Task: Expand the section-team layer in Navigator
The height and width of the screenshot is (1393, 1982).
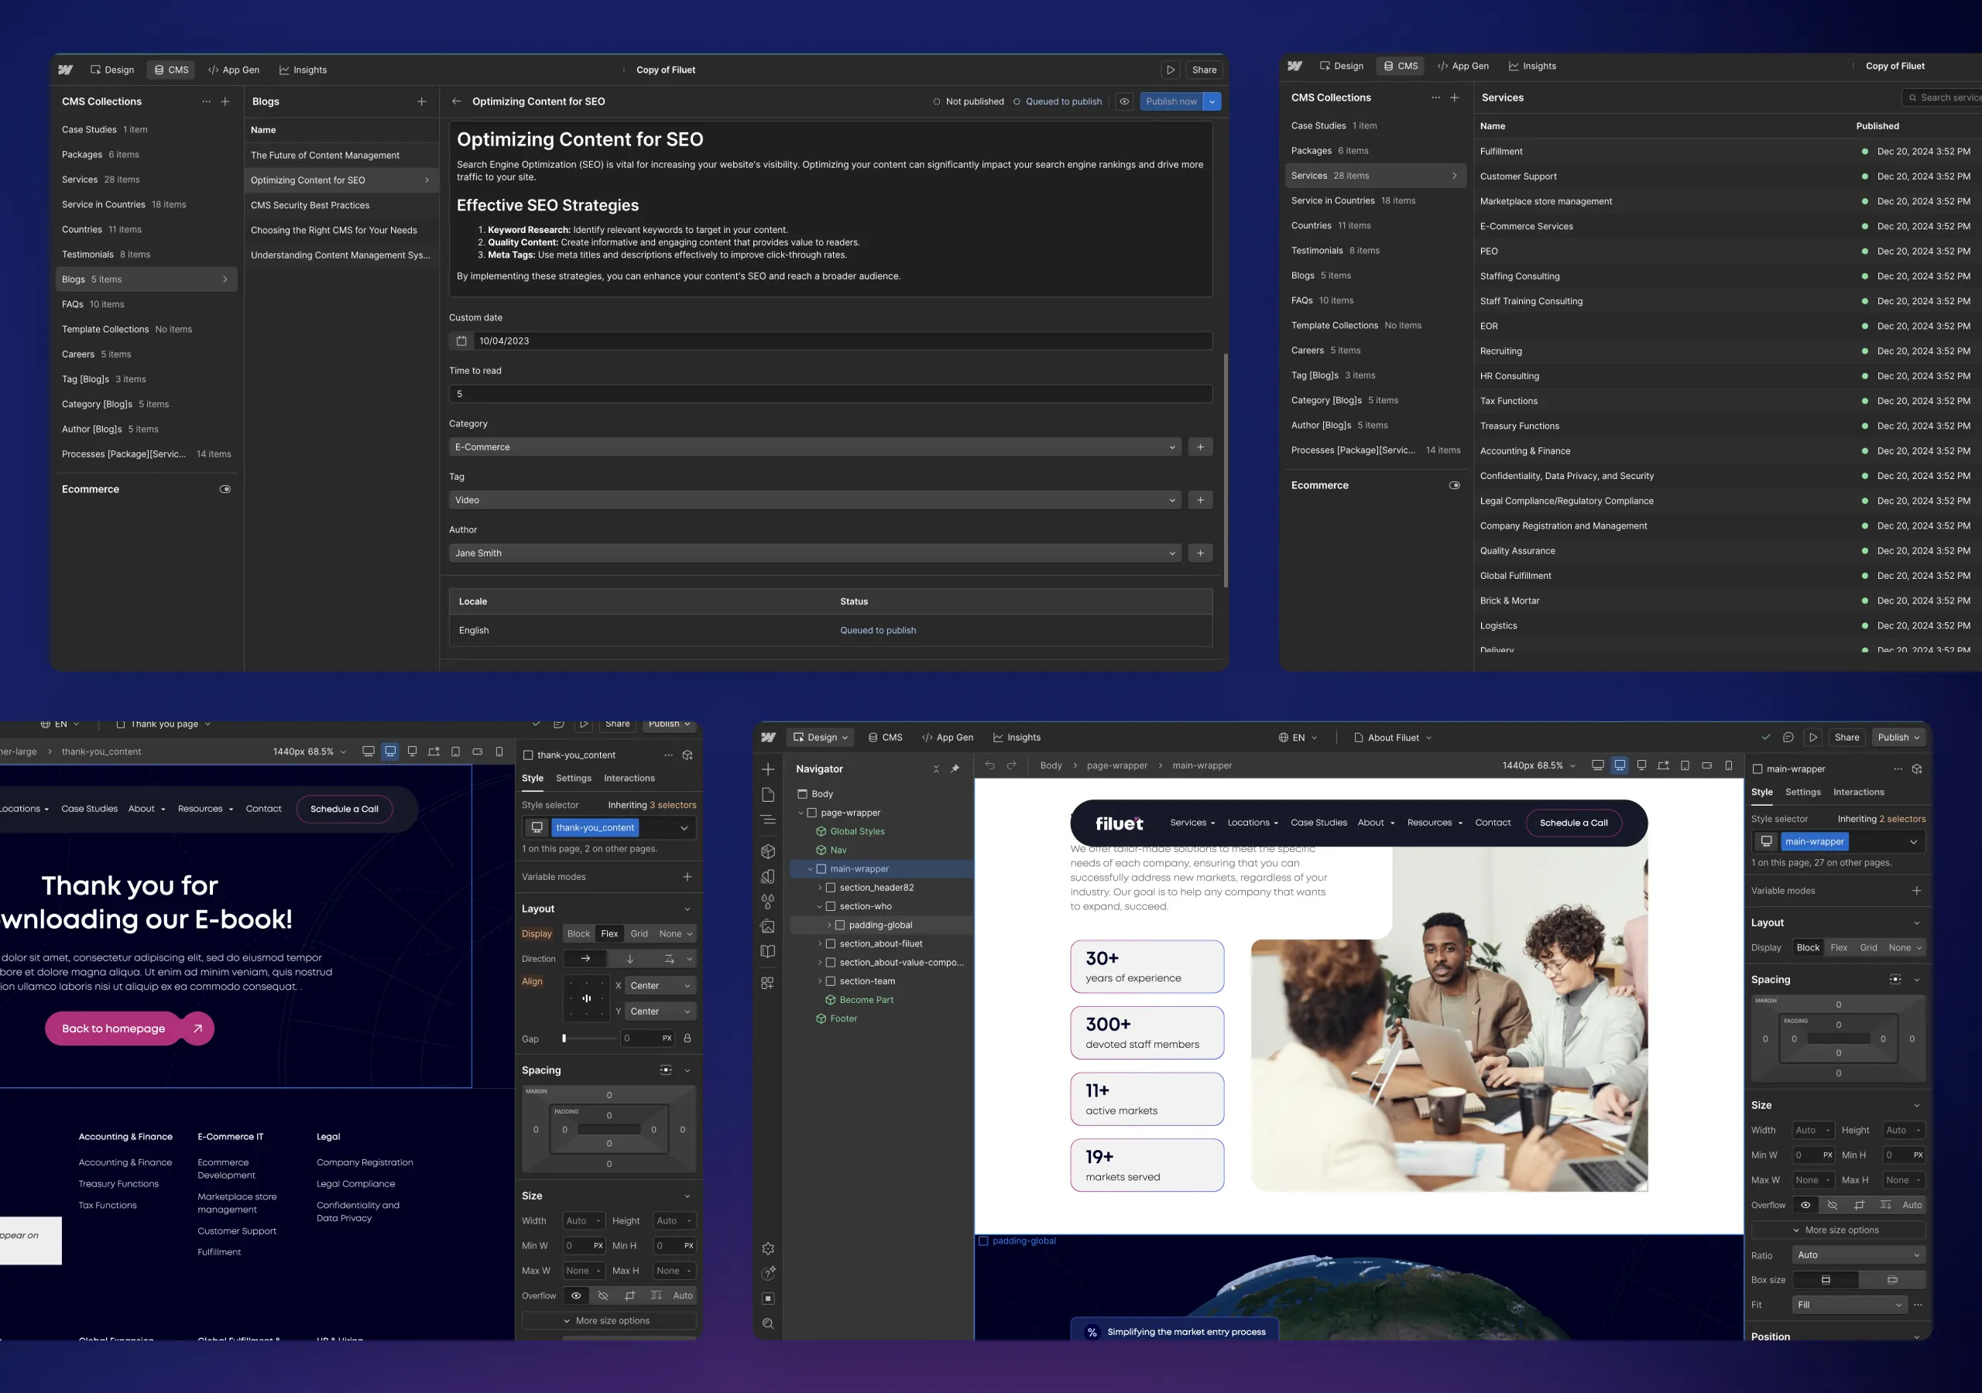Action: click(820, 981)
